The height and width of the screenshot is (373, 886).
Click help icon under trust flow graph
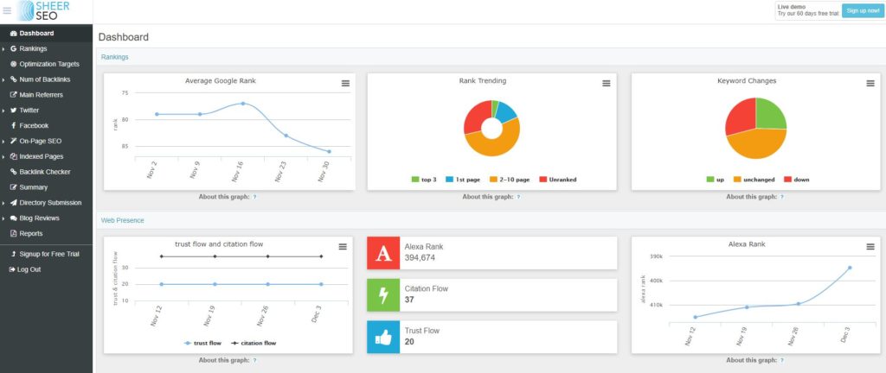(x=254, y=361)
